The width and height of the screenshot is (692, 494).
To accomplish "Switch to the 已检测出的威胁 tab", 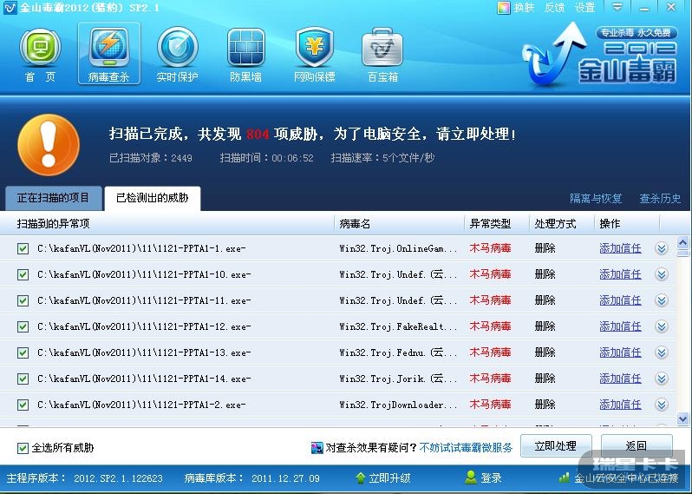I will pos(153,198).
